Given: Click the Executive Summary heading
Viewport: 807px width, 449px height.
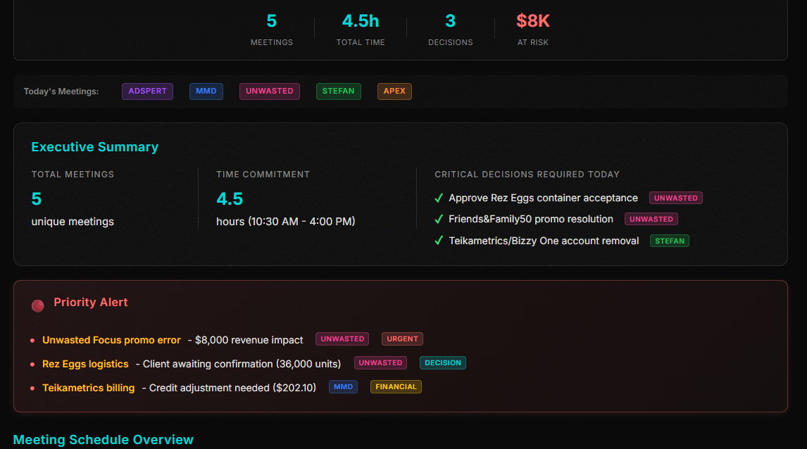Looking at the screenshot, I should [x=95, y=147].
